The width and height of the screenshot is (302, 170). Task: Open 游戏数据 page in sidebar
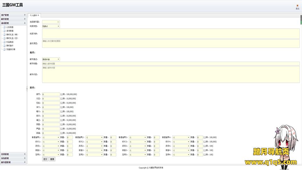[x=10, y=31]
